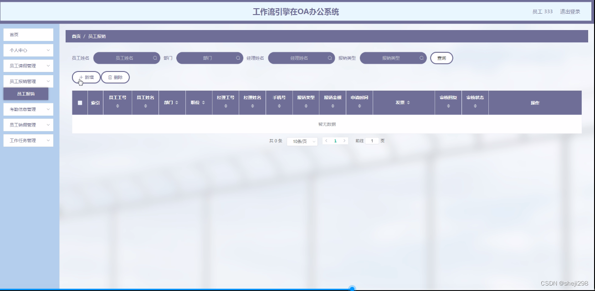Click the 前往 page number input box
The height and width of the screenshot is (291, 595).
click(372, 141)
